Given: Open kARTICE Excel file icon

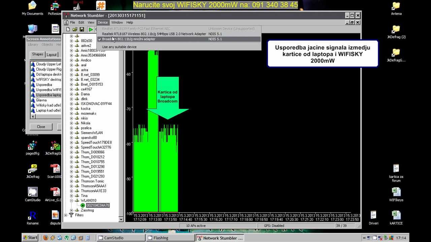Looking at the screenshot, I should 396,218.
